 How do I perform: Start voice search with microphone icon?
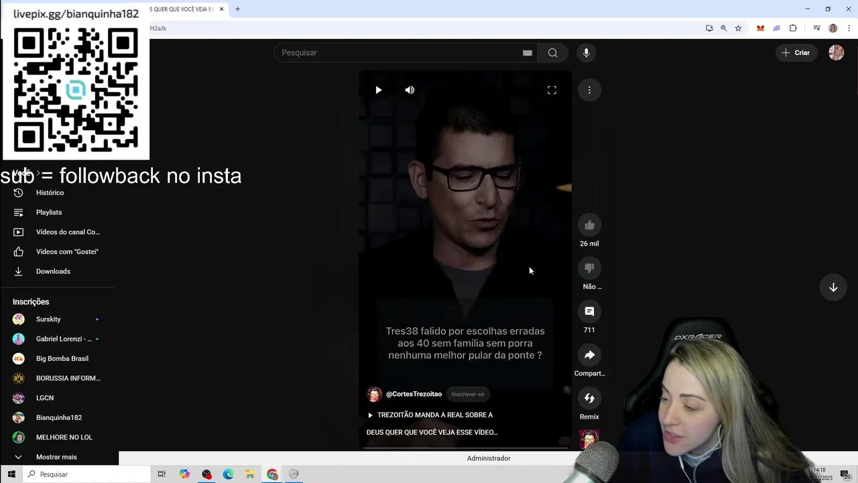pyautogui.click(x=586, y=53)
